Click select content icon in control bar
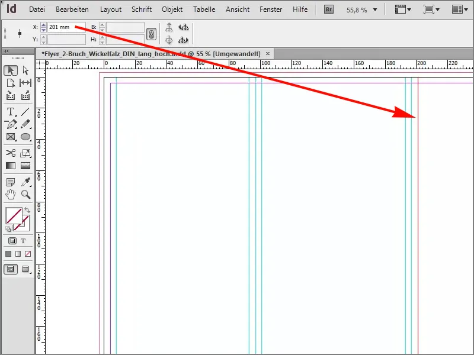474x355 pixels. [x=169, y=40]
